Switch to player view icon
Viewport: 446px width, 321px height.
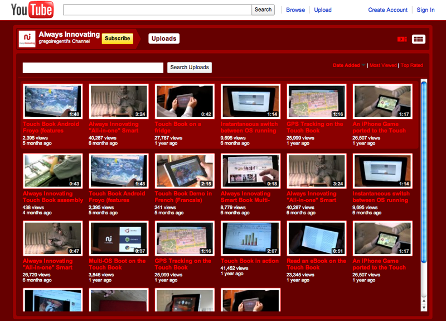point(402,39)
